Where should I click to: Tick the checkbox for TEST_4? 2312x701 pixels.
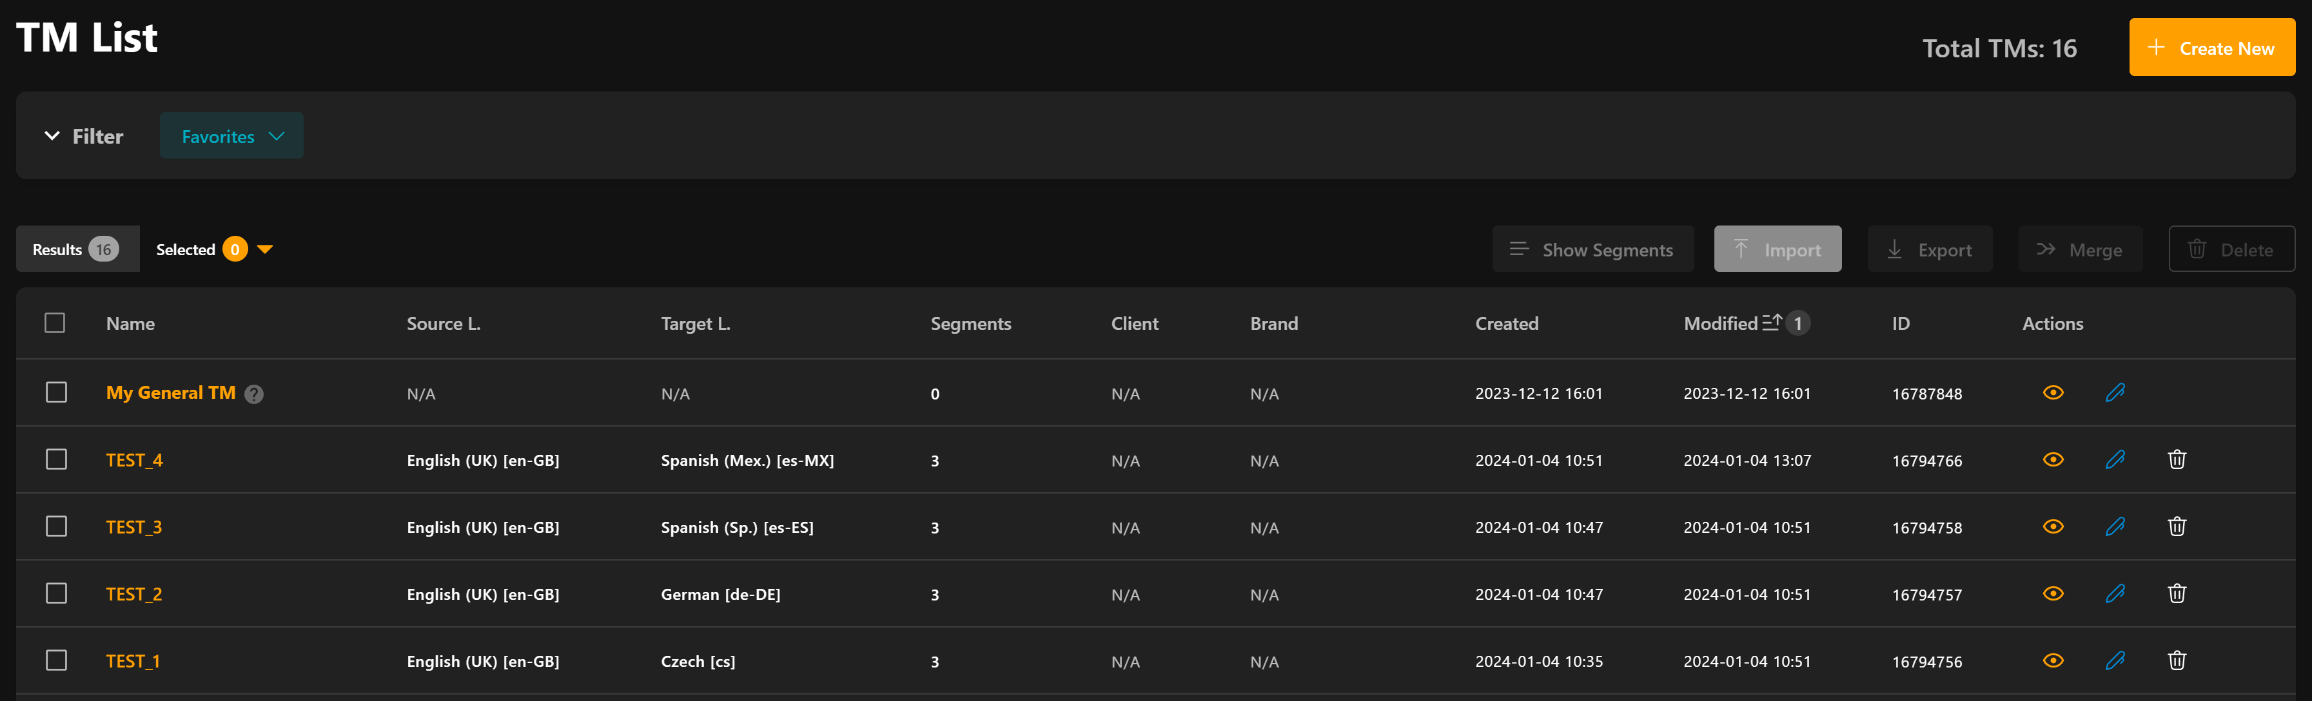pos(57,460)
